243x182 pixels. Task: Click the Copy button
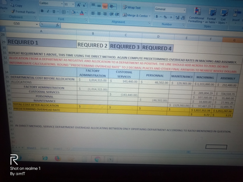pos(16,5)
